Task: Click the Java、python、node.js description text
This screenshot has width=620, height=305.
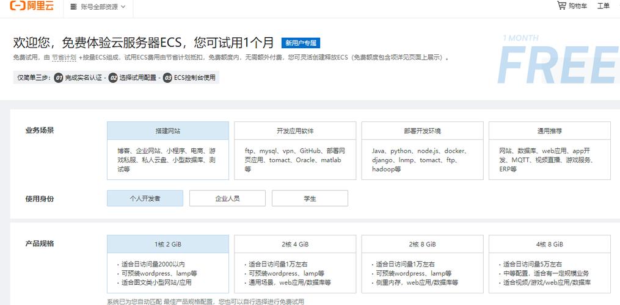Action: pyautogui.click(x=421, y=160)
